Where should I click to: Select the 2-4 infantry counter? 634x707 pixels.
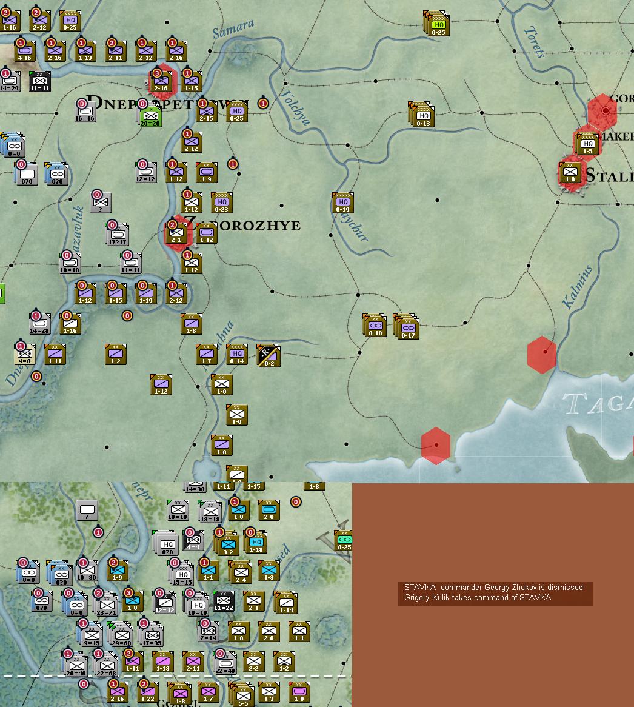(241, 573)
